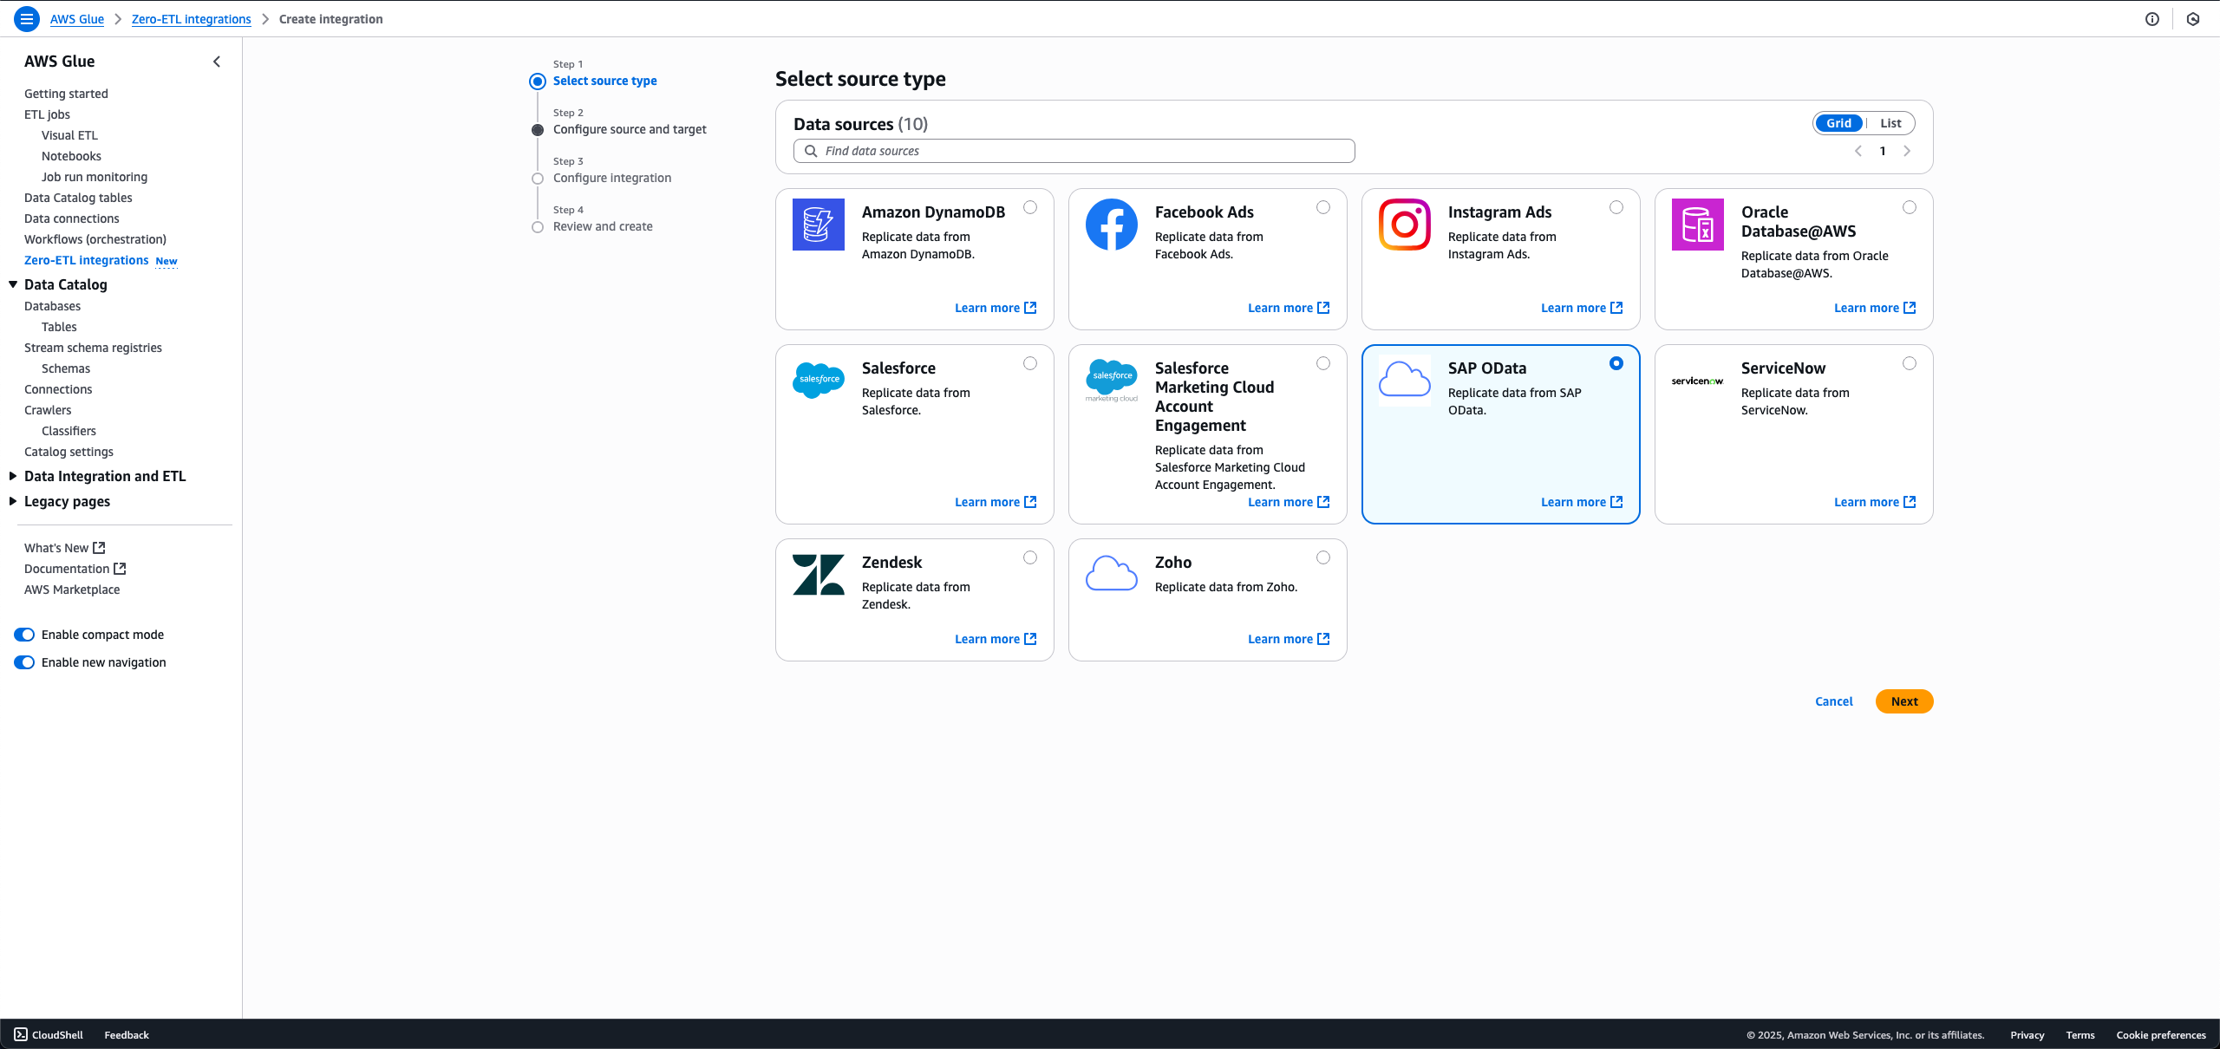Toggle Enable new navigation switch
This screenshot has width=2220, height=1049.
tap(24, 662)
